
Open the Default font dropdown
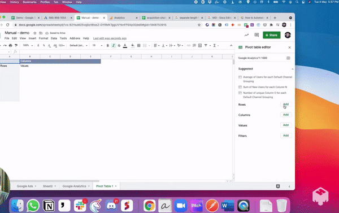click(x=79, y=45)
